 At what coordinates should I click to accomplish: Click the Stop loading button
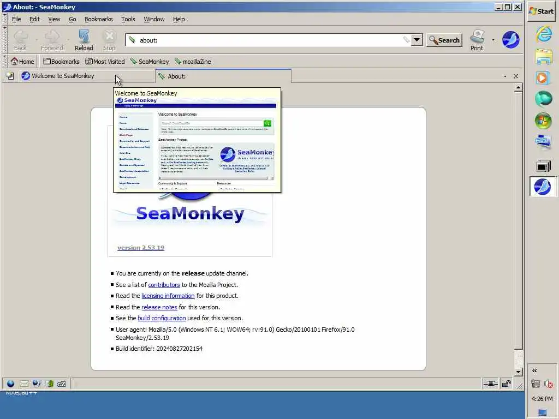(x=109, y=40)
